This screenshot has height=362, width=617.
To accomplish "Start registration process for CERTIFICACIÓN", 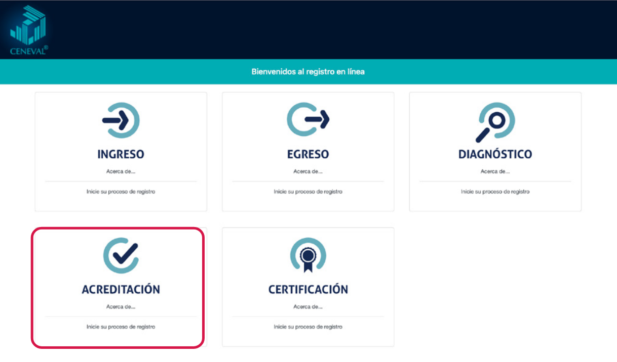I will point(308,327).
